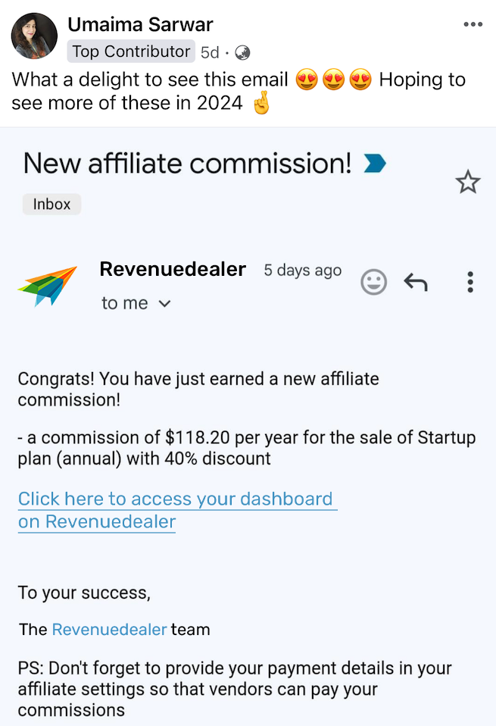Click the crossed fingers emoji in post

pos(260,104)
